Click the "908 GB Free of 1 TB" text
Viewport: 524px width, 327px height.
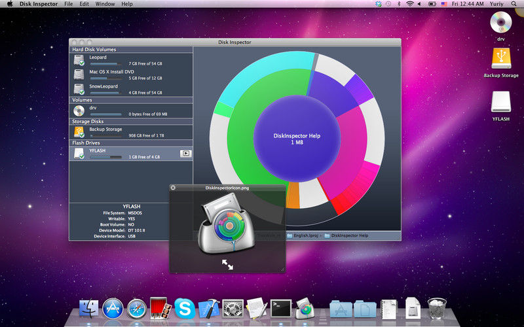click(x=146, y=135)
